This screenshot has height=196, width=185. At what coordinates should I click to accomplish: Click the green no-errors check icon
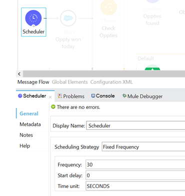click(53, 106)
